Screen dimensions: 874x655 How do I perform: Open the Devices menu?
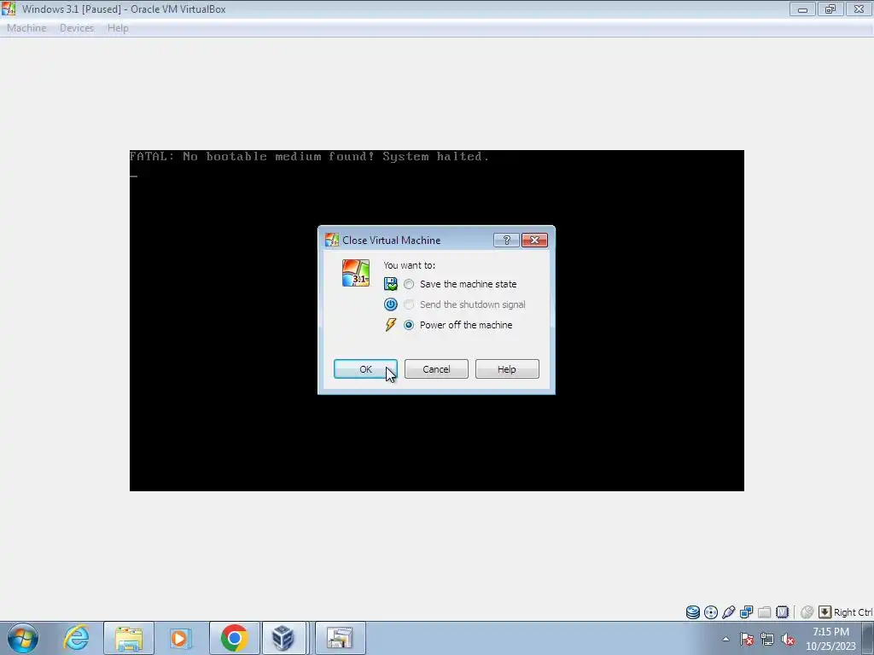(x=76, y=28)
